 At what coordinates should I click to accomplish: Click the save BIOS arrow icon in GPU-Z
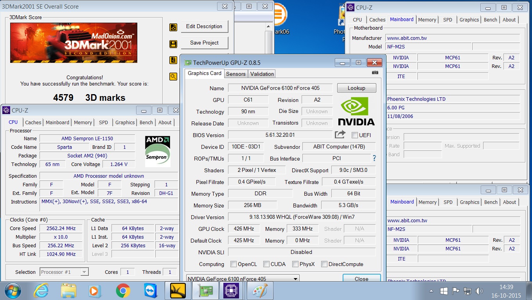[340, 134]
